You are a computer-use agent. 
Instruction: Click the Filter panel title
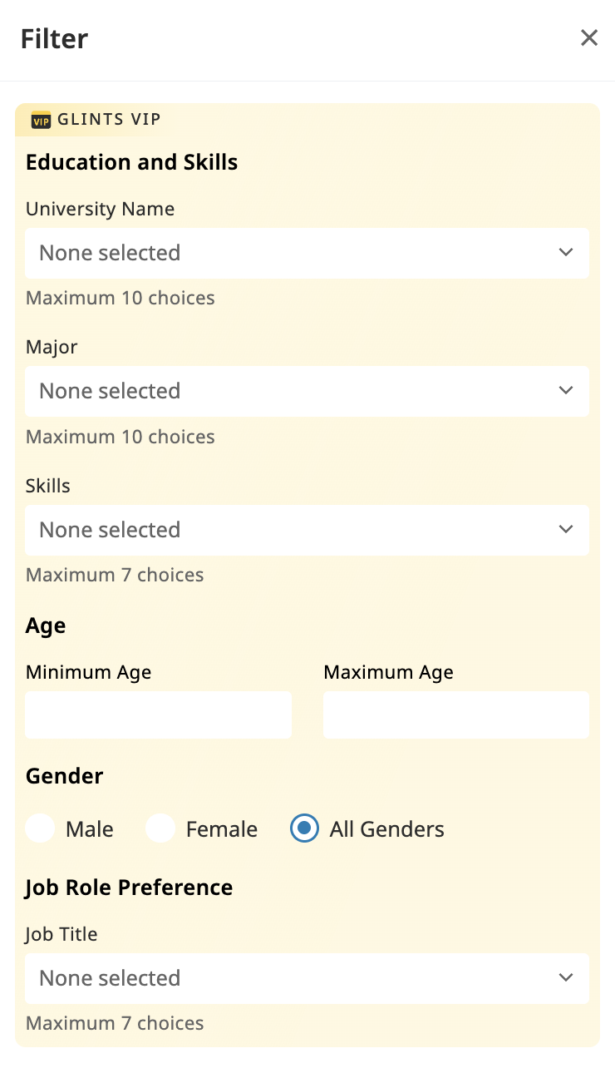[53, 38]
